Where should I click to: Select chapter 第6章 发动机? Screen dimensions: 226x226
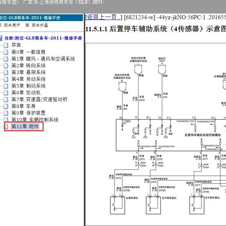click(x=26, y=93)
